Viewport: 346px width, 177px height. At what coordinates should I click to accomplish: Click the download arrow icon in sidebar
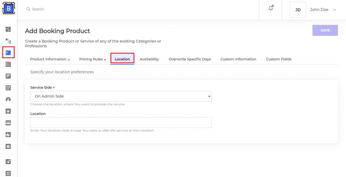[x=8, y=162]
